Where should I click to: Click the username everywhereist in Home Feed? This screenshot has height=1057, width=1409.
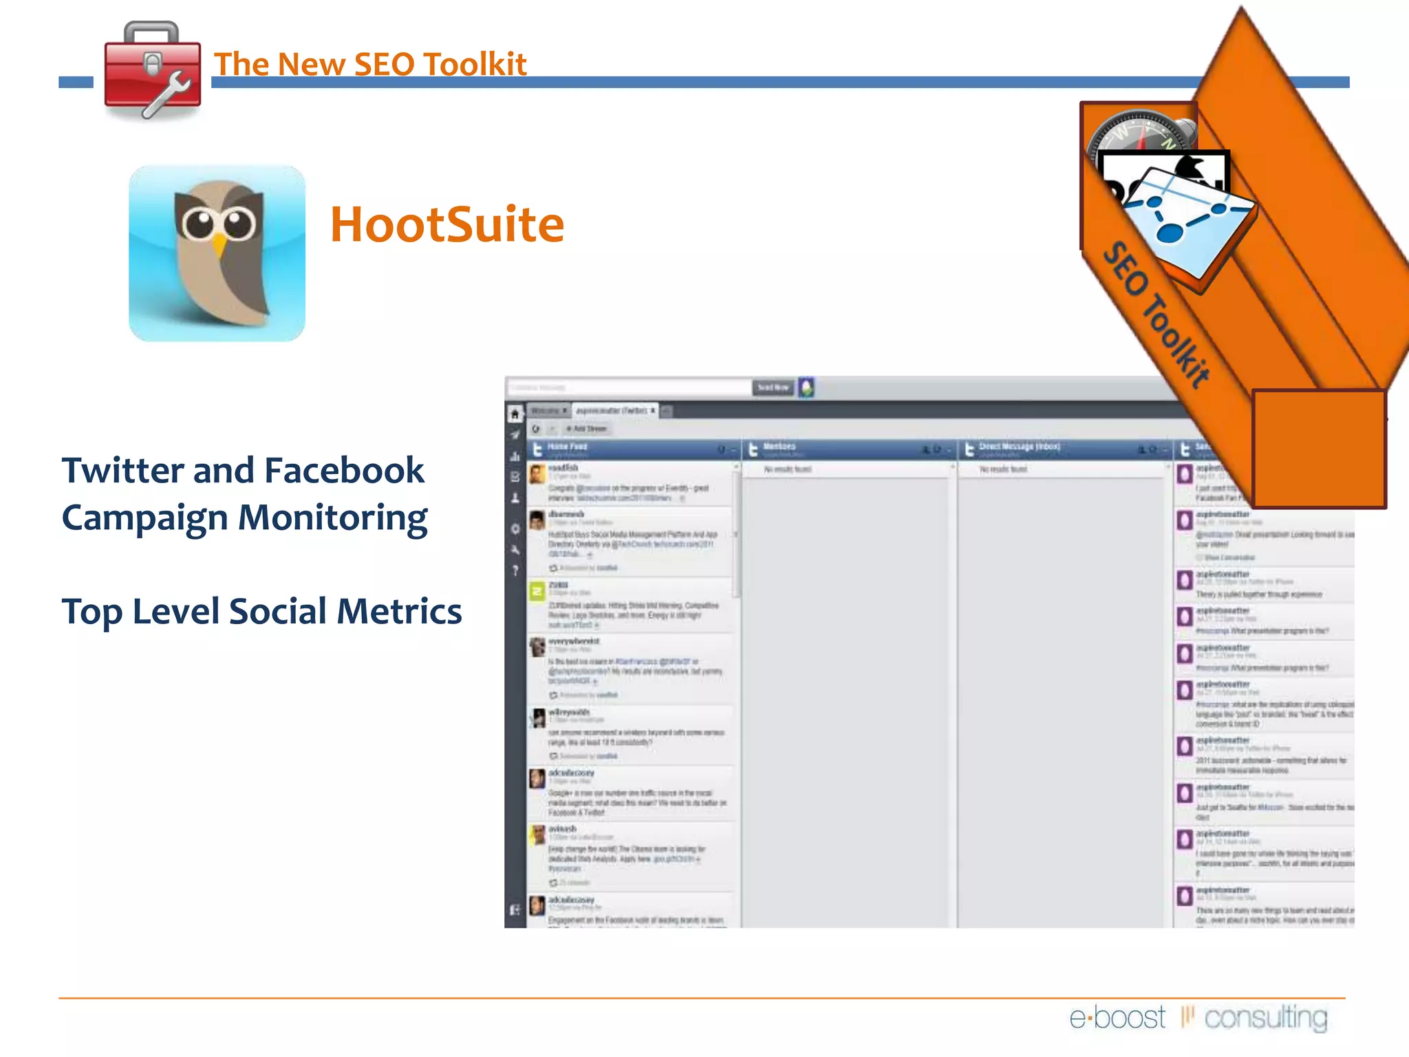point(574,641)
